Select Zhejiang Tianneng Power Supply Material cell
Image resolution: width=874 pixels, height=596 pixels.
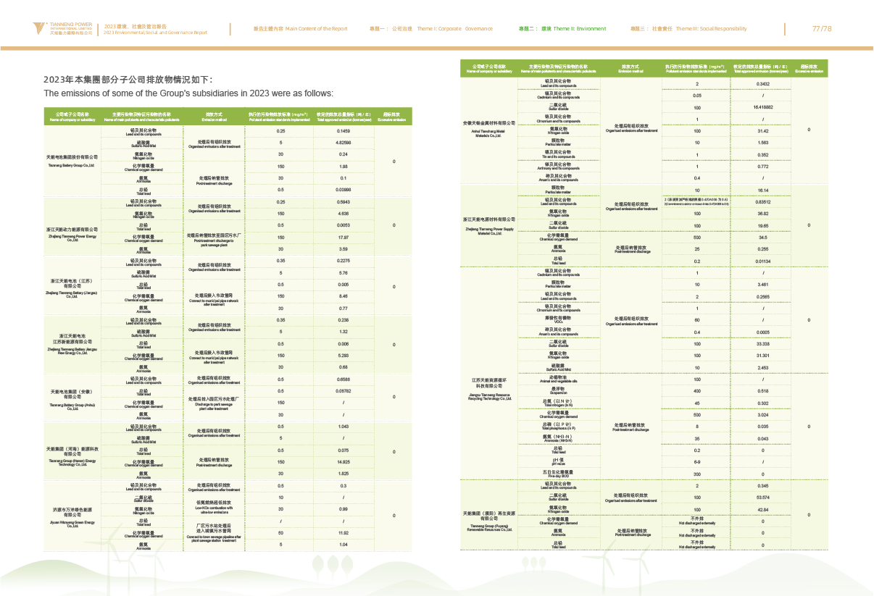491,224
